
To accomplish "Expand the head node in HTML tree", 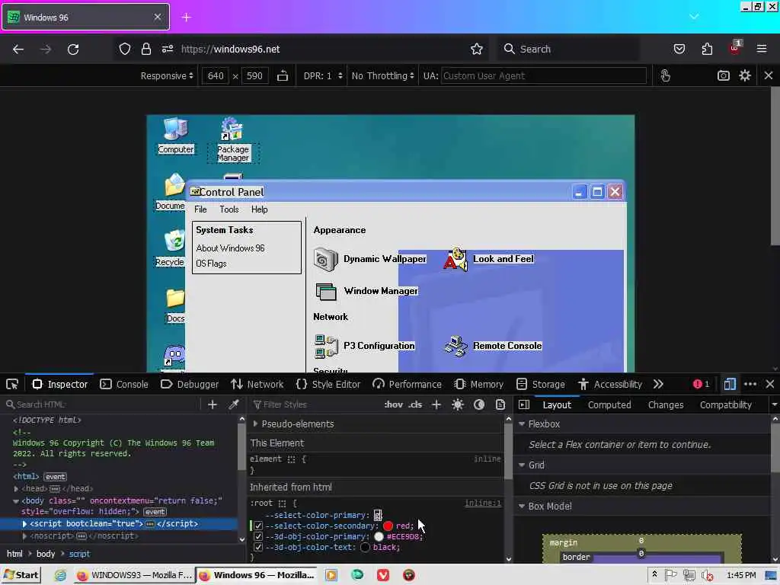I will coord(16,488).
